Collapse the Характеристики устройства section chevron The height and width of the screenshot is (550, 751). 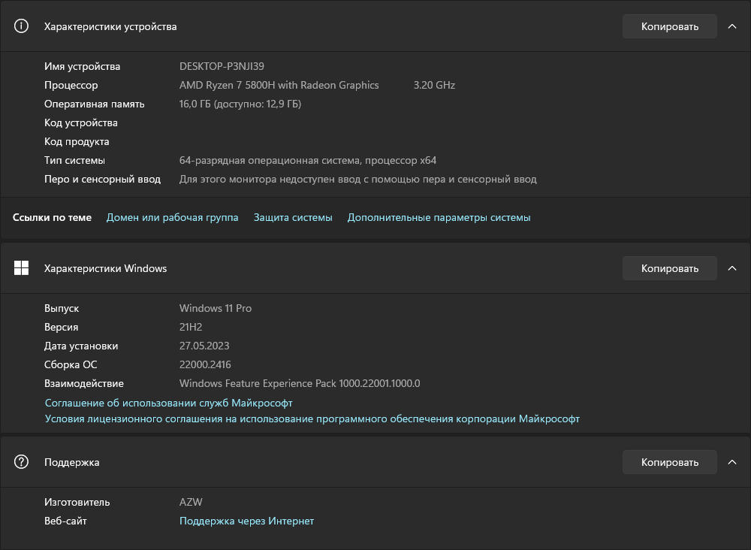tap(732, 26)
